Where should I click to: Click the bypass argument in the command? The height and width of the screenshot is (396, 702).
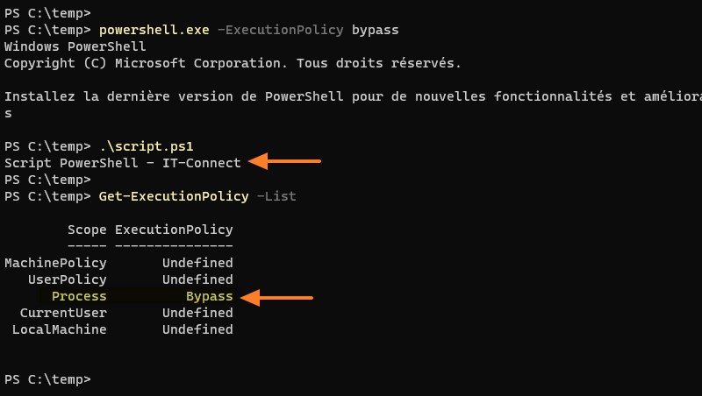click(x=375, y=30)
